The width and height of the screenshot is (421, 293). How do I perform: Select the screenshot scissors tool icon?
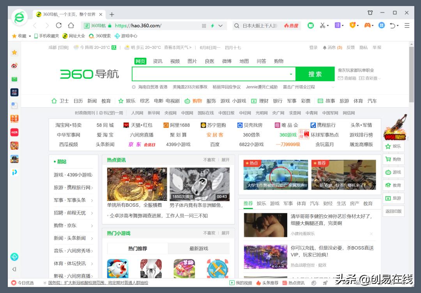pos(322,25)
